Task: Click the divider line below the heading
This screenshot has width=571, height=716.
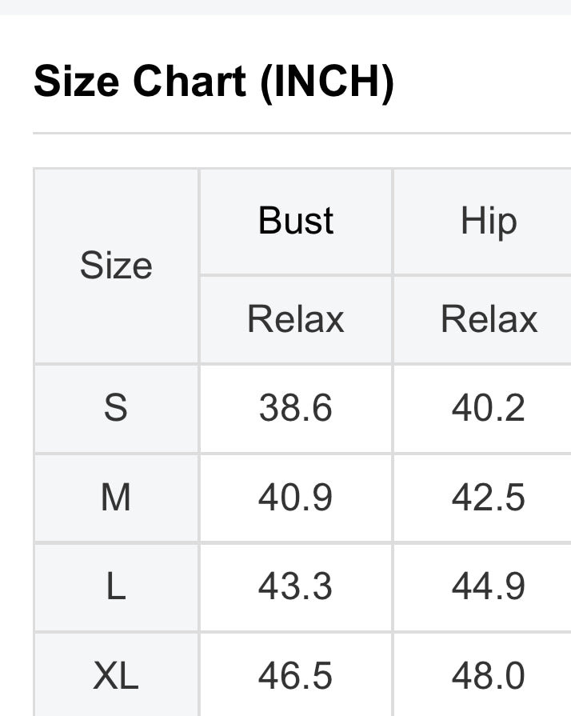Action: (x=301, y=133)
